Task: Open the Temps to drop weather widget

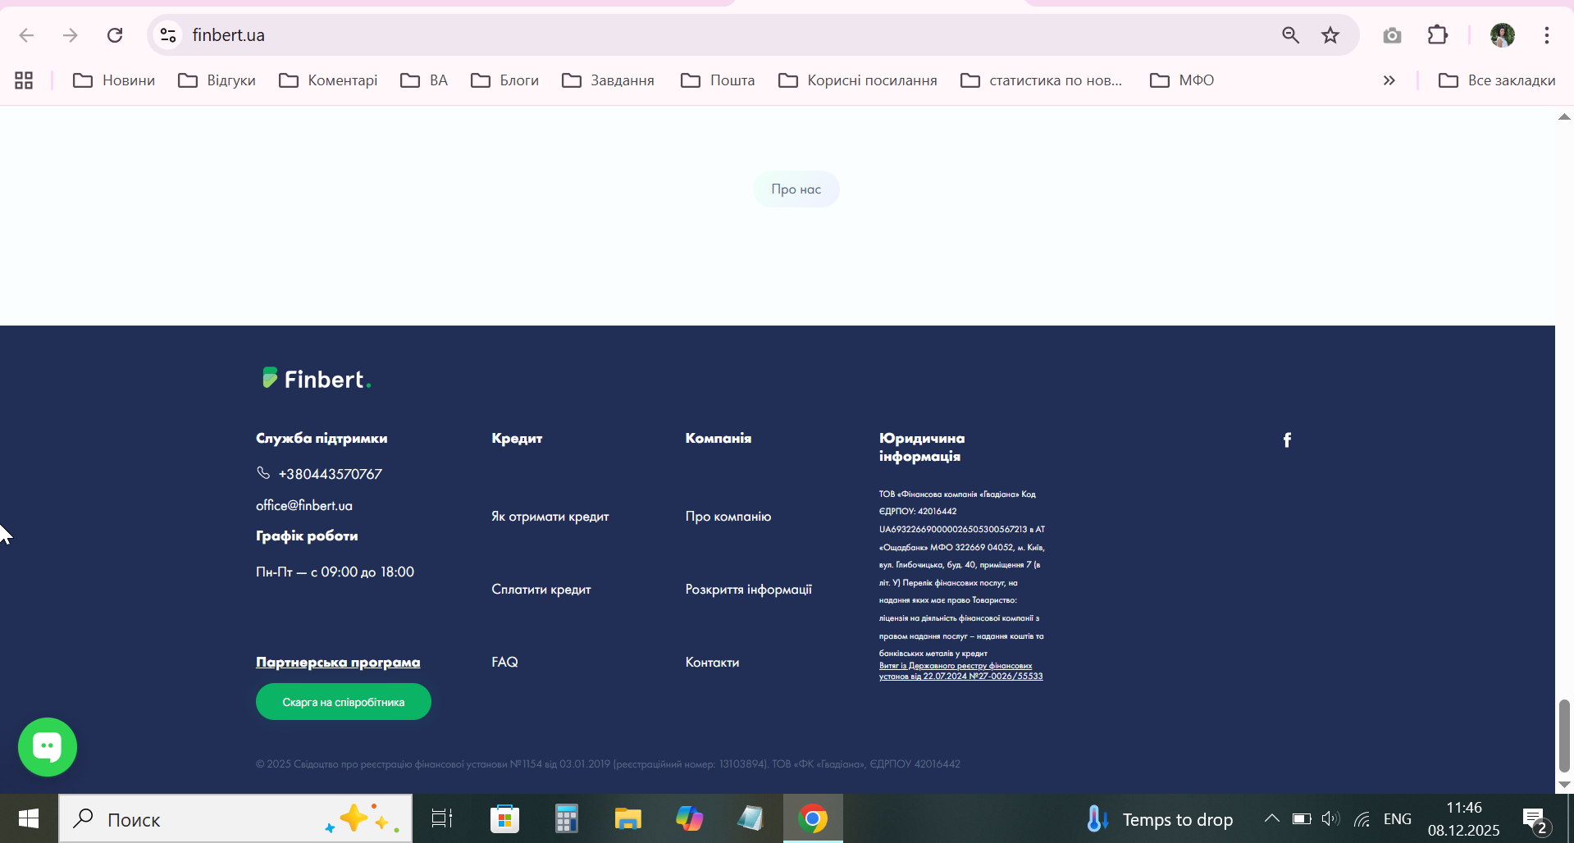Action: point(1159,819)
